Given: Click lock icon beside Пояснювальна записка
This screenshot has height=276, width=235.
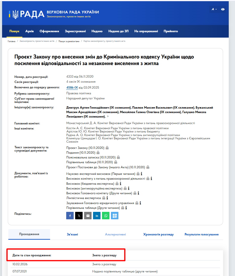Looking at the screenshot, I should pos(118,157).
